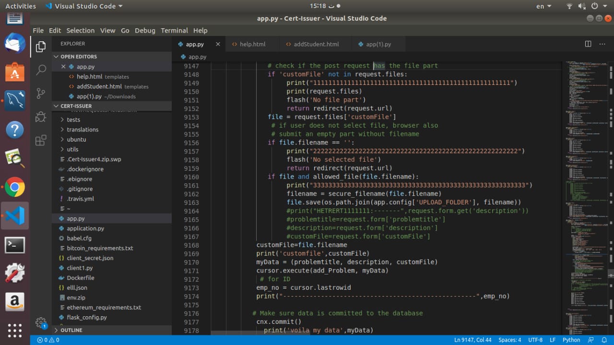The height and width of the screenshot is (345, 614).
Task: Launch MySQL Workbench from the dock
Action: [x=15, y=101]
